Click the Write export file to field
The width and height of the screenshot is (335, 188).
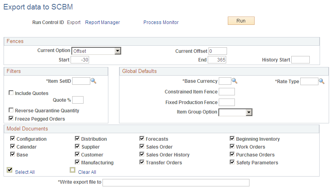tap(176, 182)
